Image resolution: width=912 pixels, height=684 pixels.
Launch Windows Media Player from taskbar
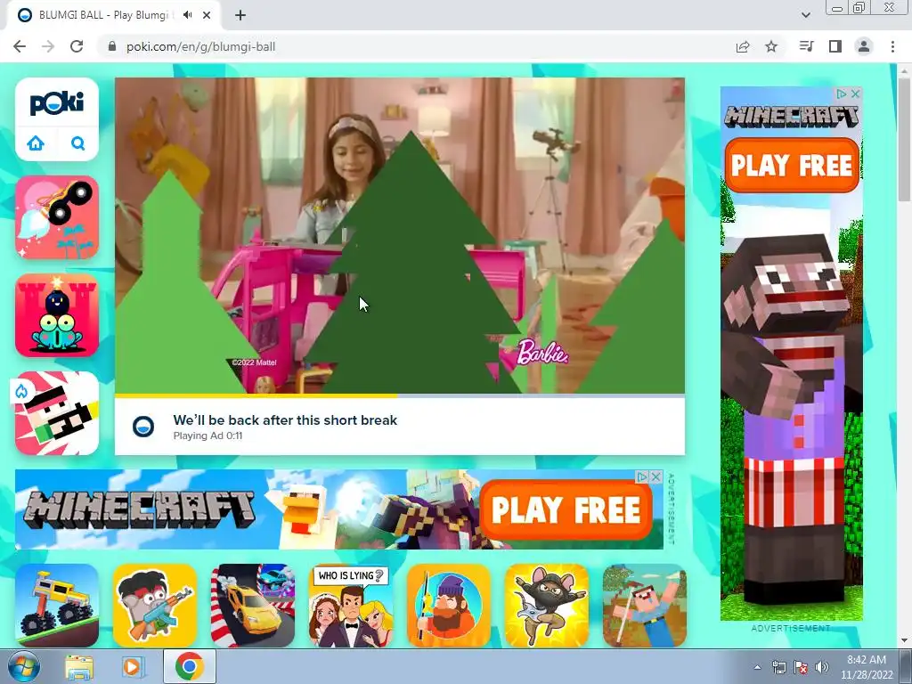point(132,667)
